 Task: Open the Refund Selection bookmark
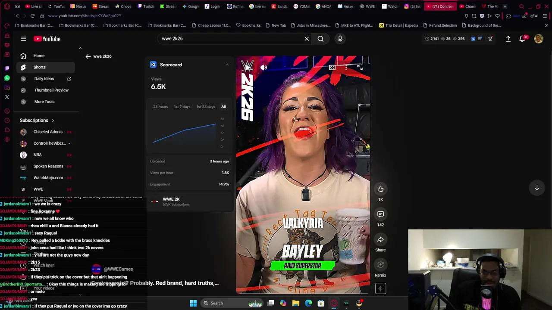pyautogui.click(x=440, y=25)
